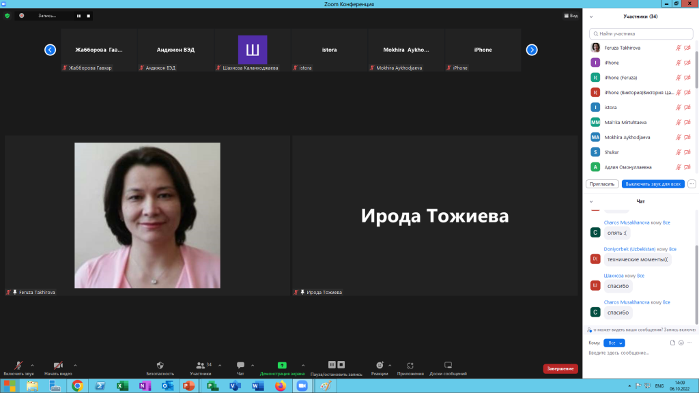Image resolution: width=699 pixels, height=393 pixels.
Task: Start Демонстрация экрана screen sharing
Action: (281, 365)
